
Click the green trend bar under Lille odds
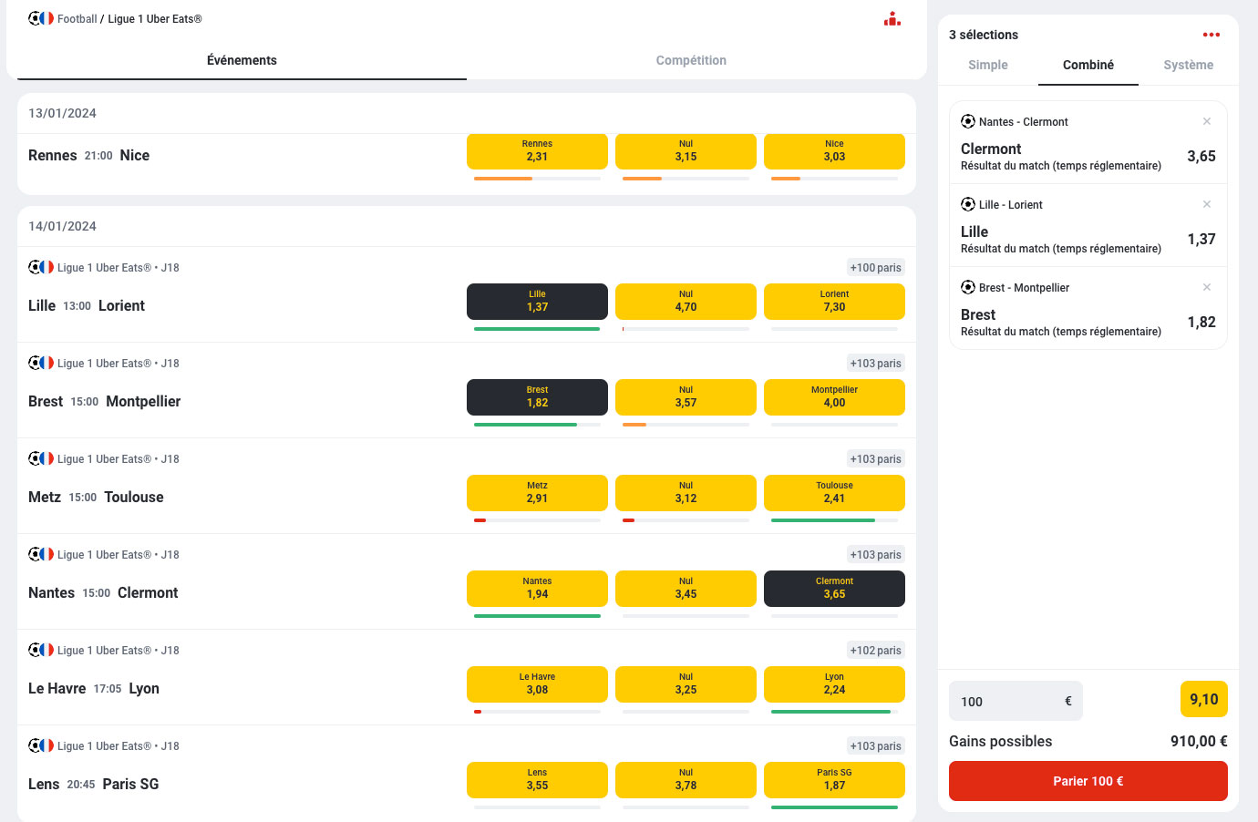coord(537,329)
